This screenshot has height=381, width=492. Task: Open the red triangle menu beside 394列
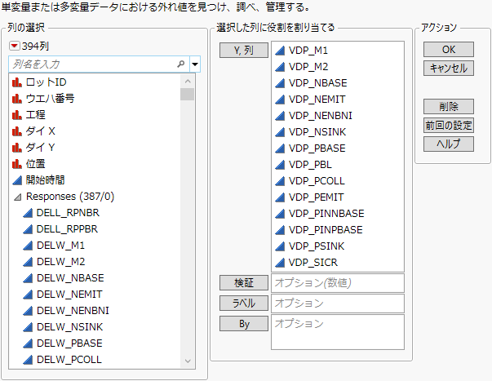click(x=15, y=47)
